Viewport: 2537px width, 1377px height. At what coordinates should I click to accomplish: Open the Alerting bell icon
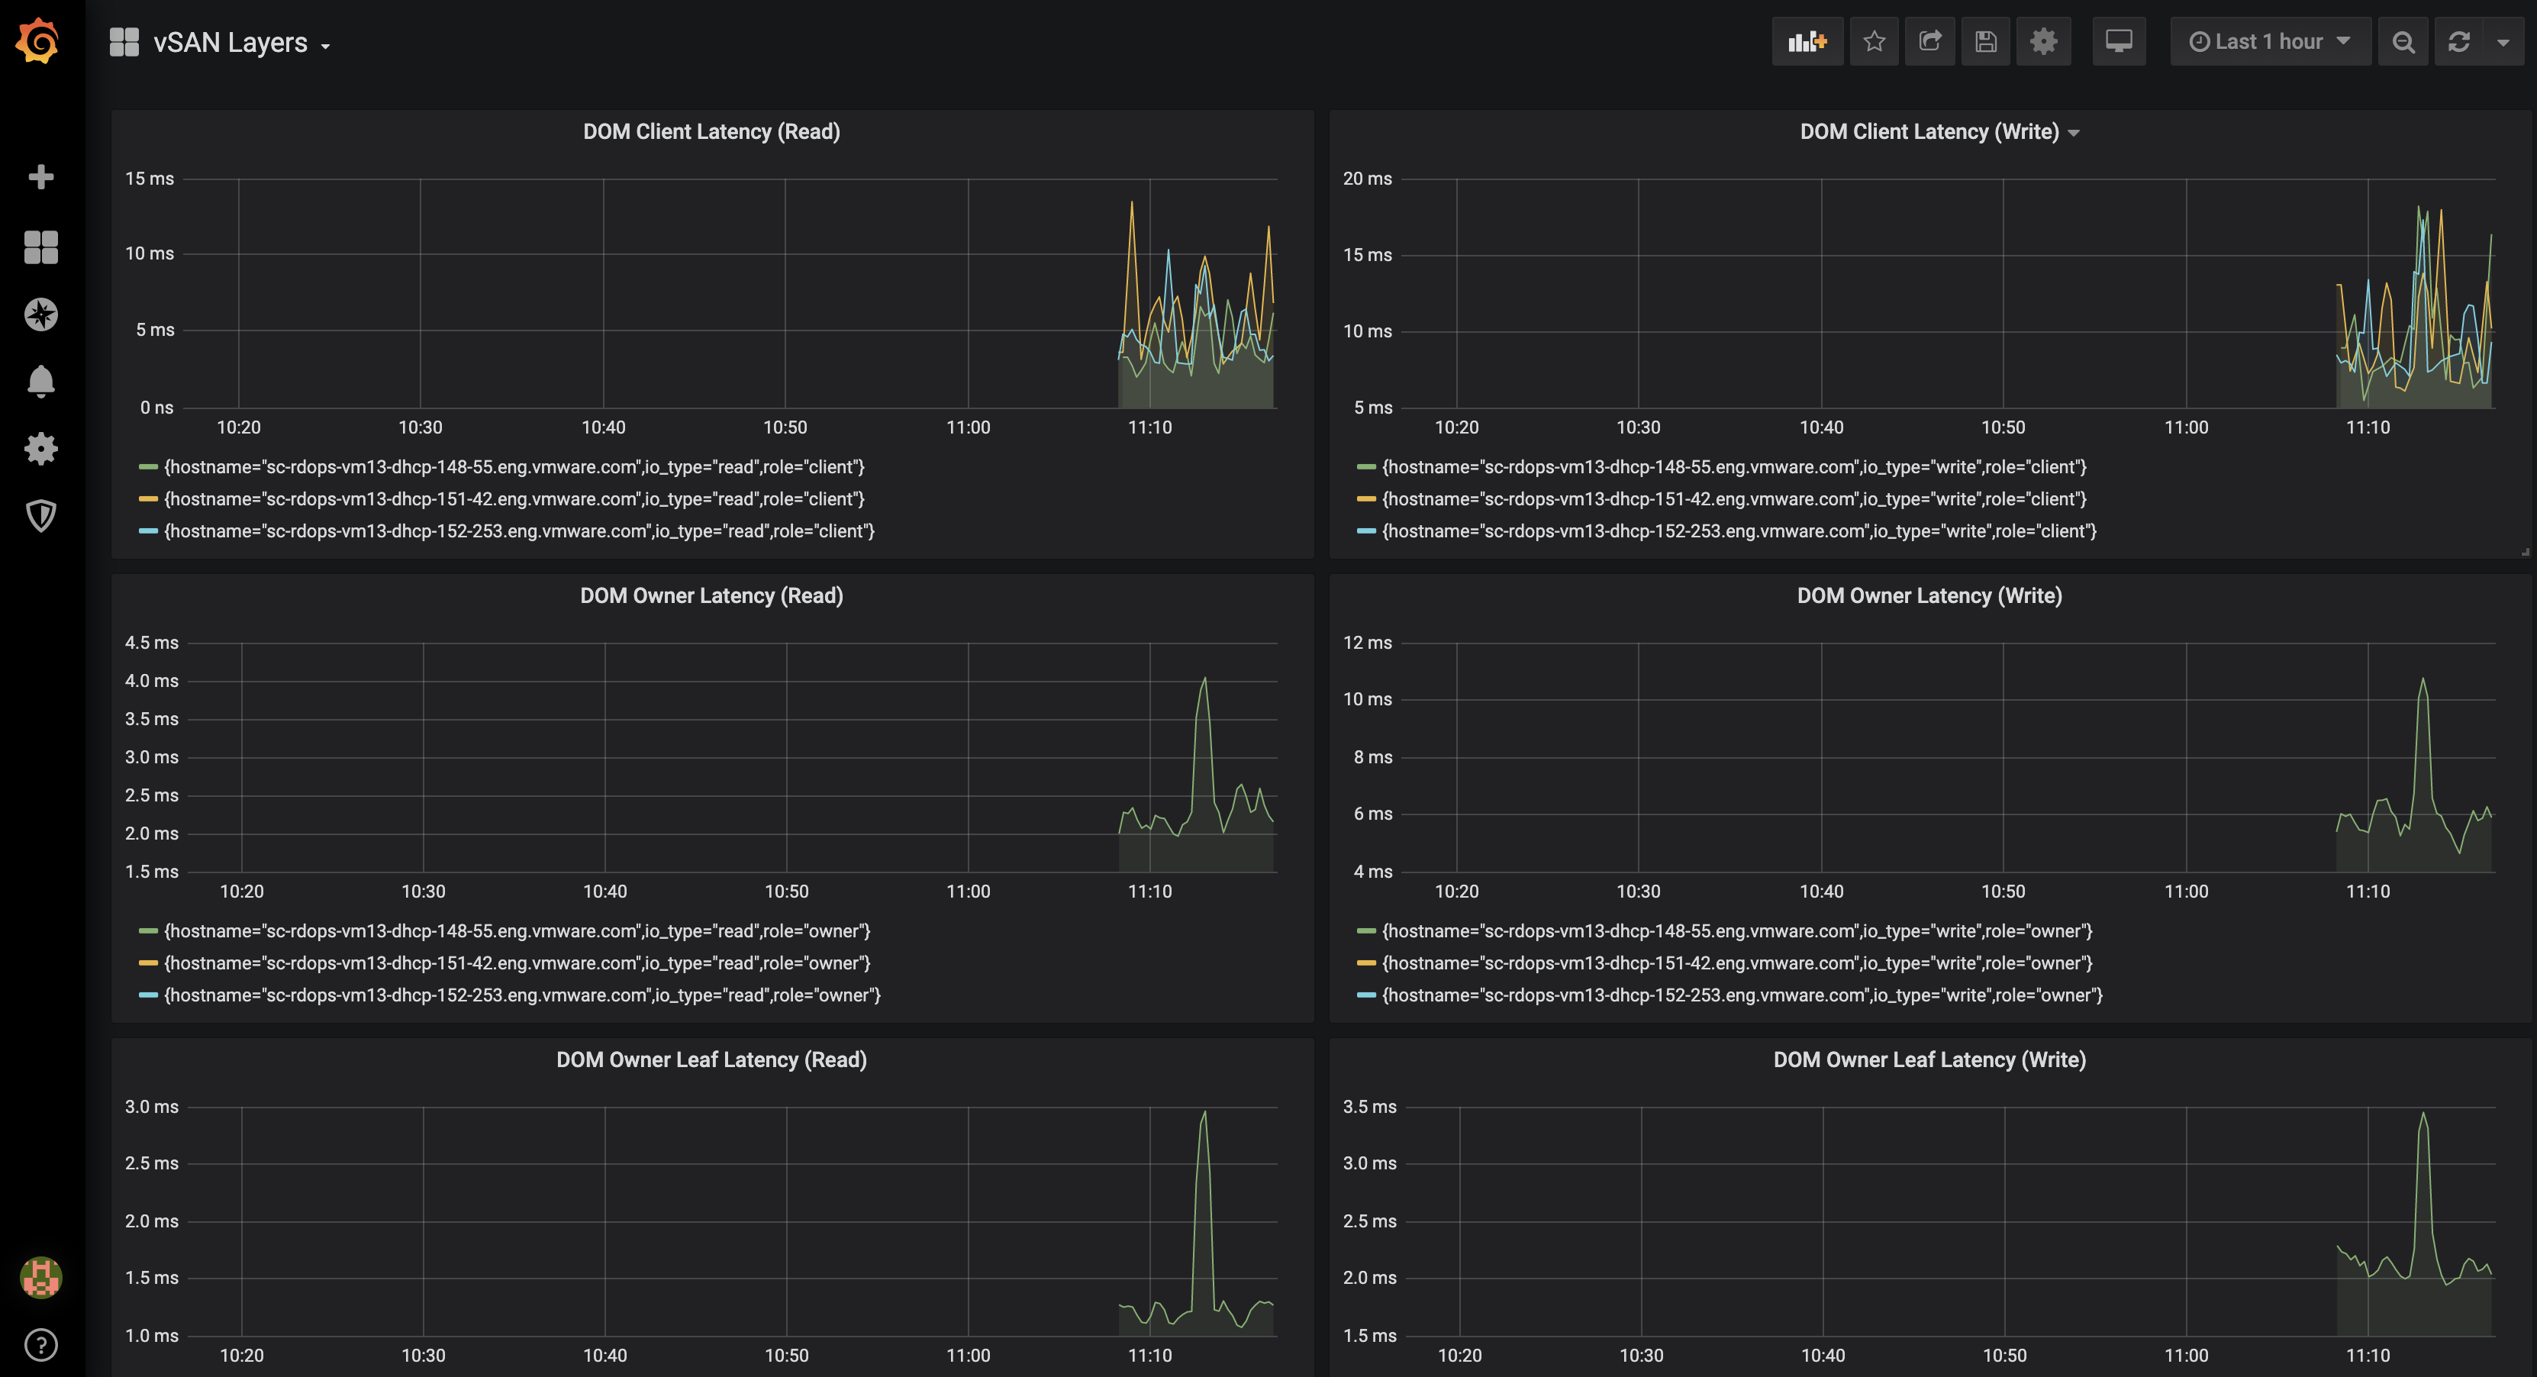tap(40, 381)
